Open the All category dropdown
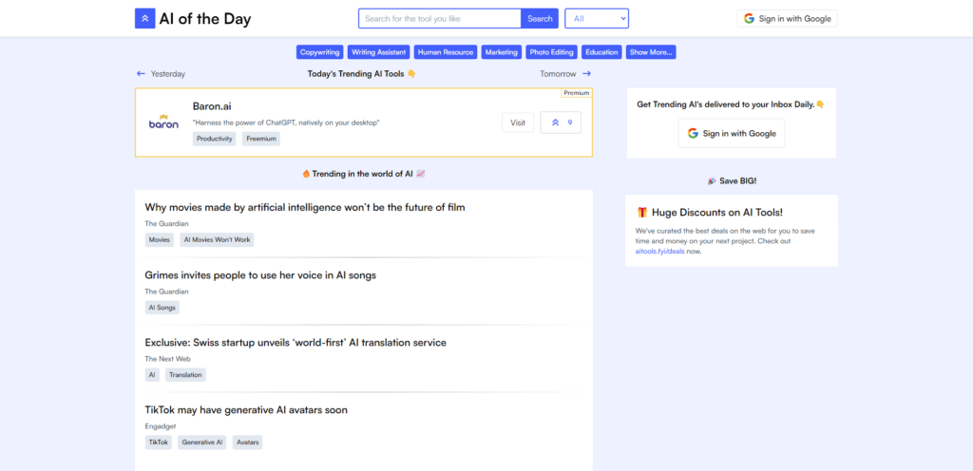The image size is (973, 471). pos(596,18)
